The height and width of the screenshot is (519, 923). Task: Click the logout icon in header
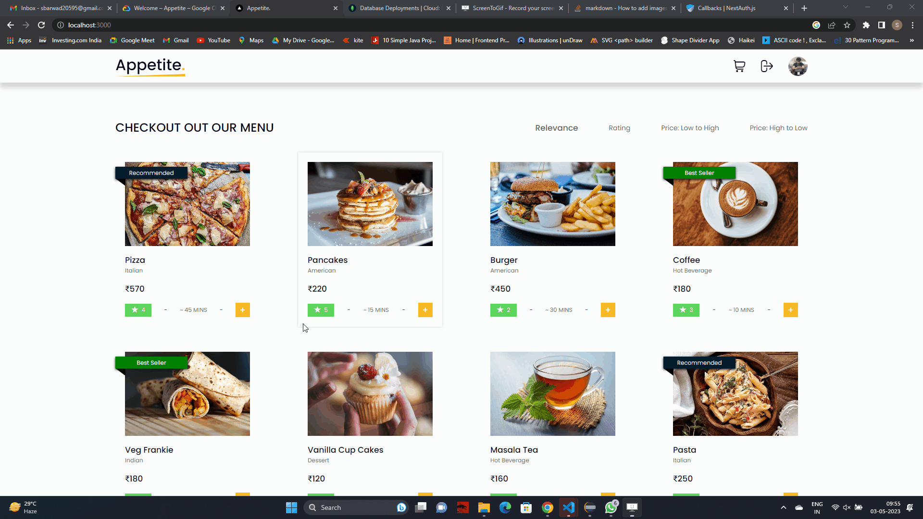[x=767, y=66]
